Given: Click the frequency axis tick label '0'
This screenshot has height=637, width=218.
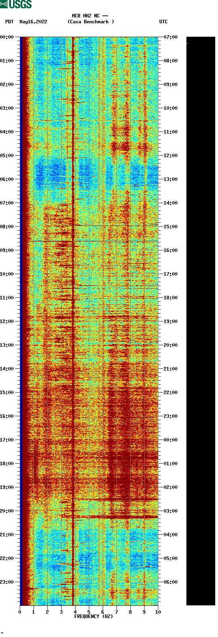Looking at the screenshot, I should click(x=20, y=612).
